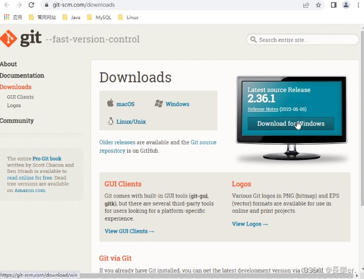Click the search magnifier icon

pyautogui.click(x=253, y=39)
